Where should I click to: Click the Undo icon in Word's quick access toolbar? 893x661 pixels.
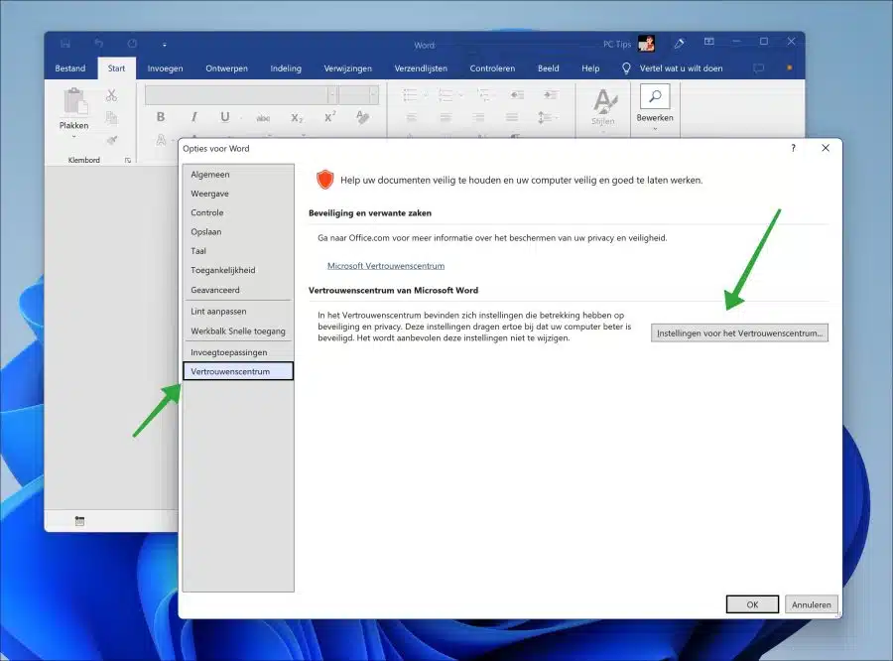99,44
